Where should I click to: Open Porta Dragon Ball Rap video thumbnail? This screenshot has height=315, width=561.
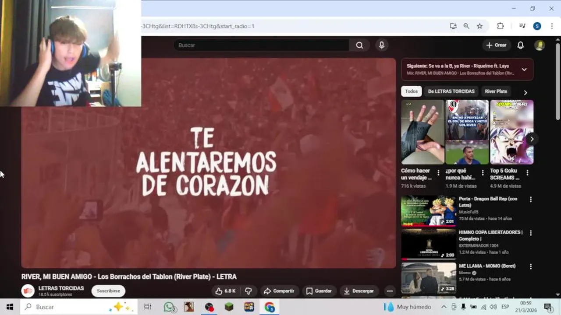point(429,210)
